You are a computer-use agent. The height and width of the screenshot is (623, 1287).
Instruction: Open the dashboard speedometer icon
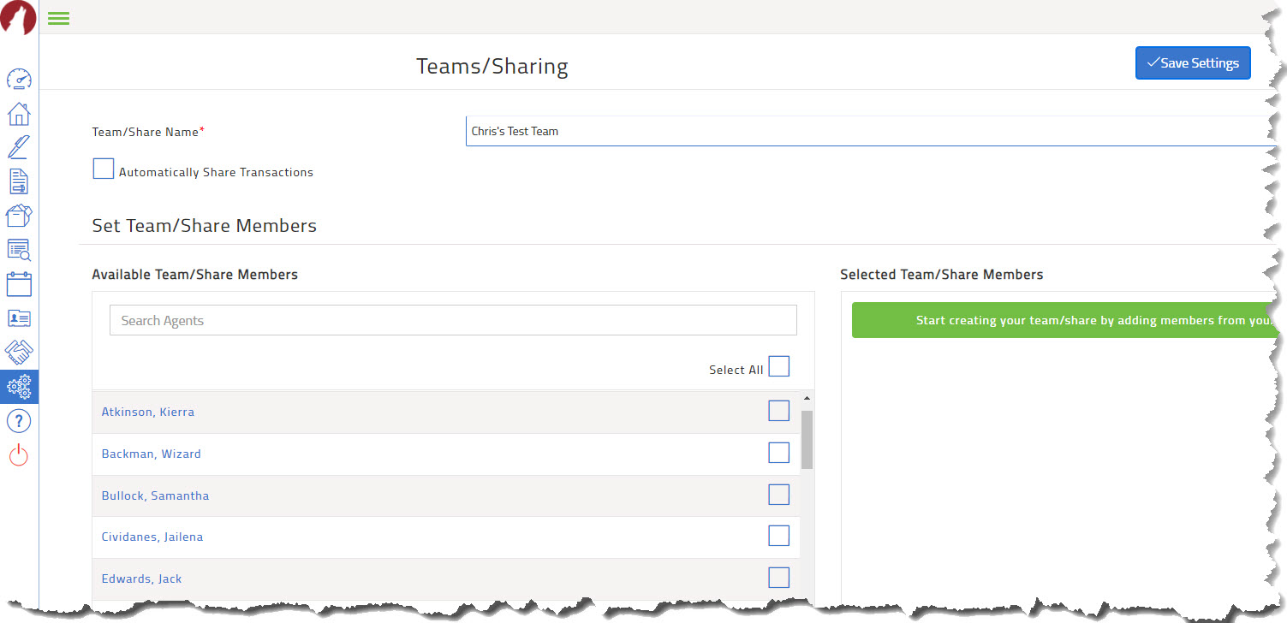[19, 79]
